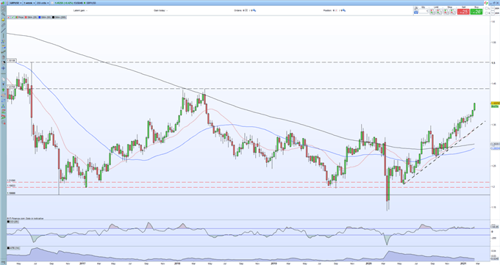Select the vertical line drawing tool
Image resolution: width=500 pixels, height=265 pixels.
[3, 36]
